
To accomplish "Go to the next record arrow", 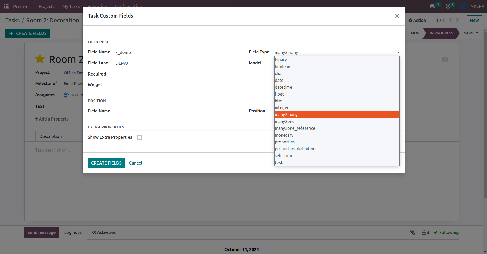I will pos(458,20).
